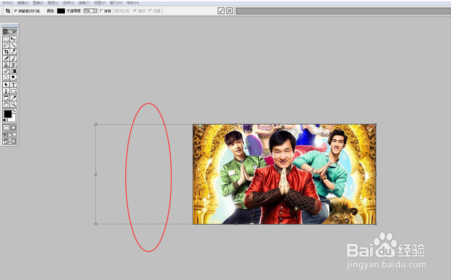This screenshot has width=451, height=280.
Task: Commit the crop with checkmark button
Action: [x=221, y=11]
